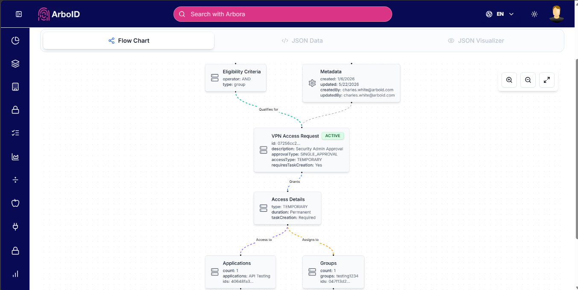This screenshot has width=578, height=290.
Task: Click the Search with Arbora field
Action: pyautogui.click(x=282, y=14)
